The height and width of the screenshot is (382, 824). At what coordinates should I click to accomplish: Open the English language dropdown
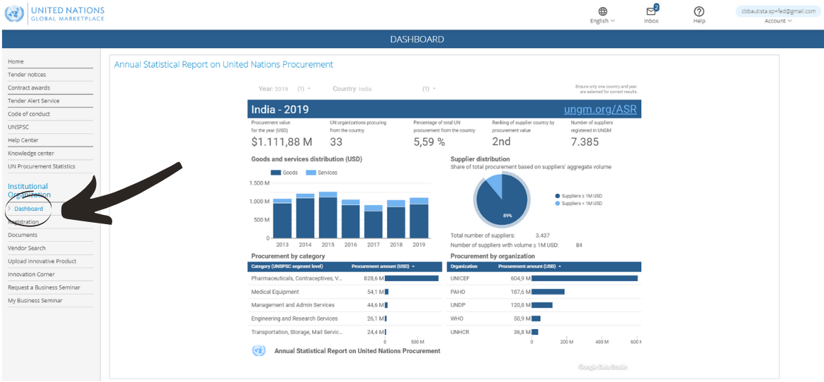pyautogui.click(x=602, y=21)
